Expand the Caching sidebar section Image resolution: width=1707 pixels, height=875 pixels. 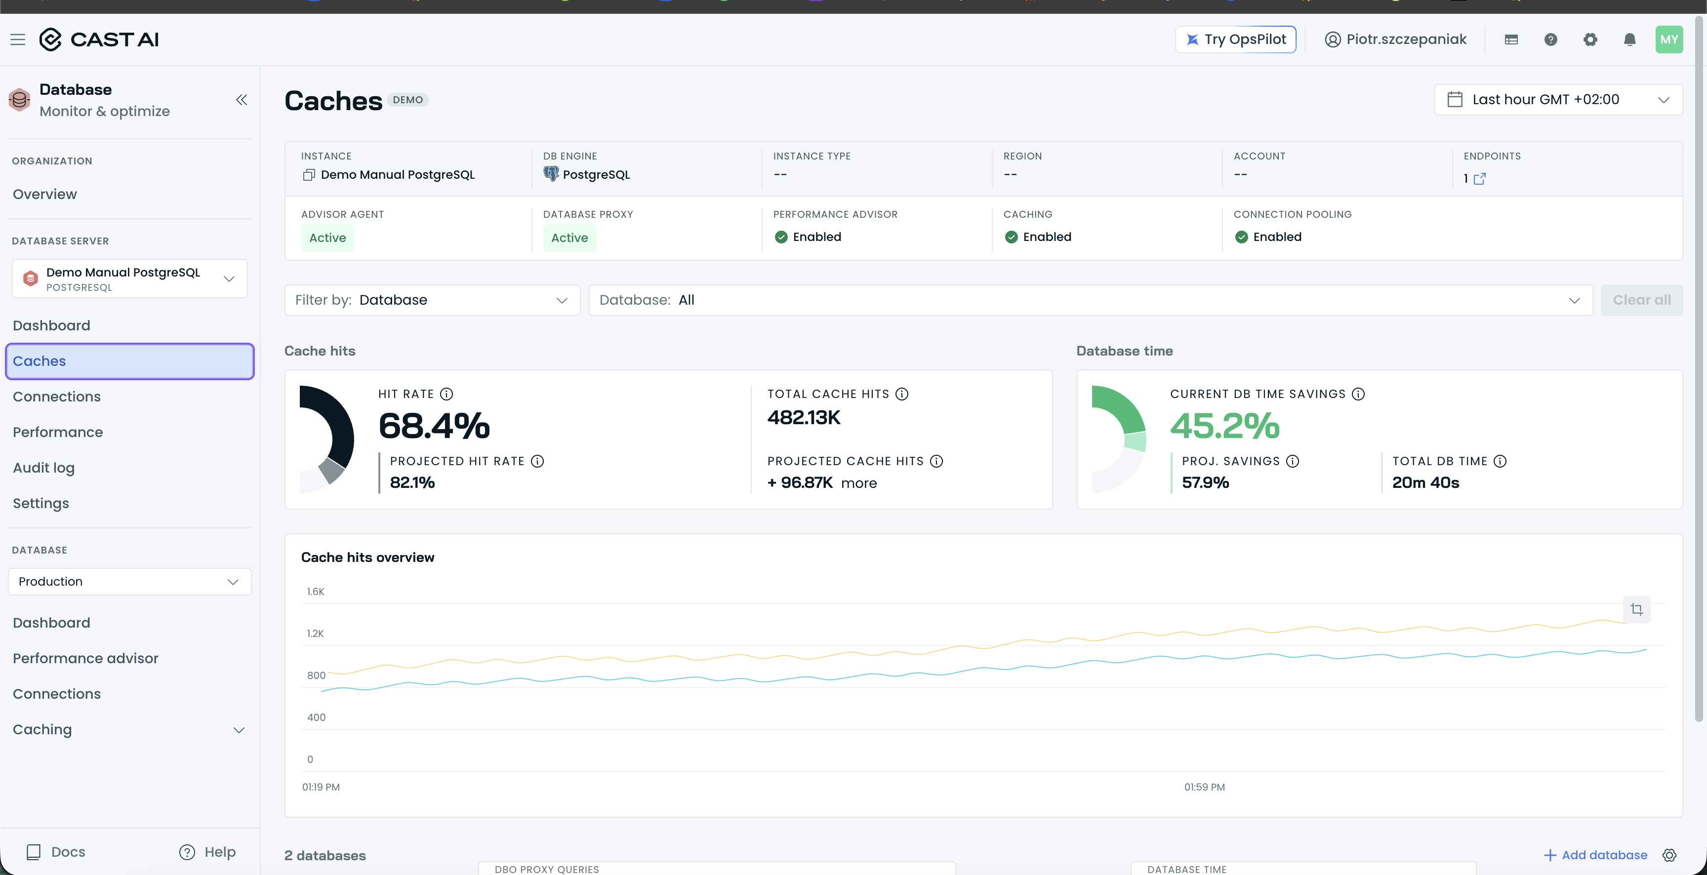130,729
